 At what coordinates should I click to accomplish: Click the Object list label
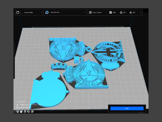22,101
